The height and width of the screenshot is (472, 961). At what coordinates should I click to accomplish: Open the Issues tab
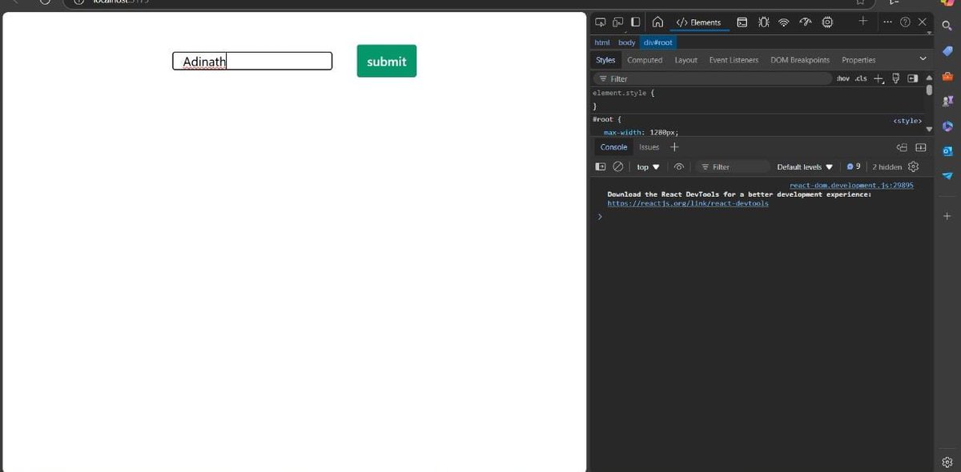(647, 147)
